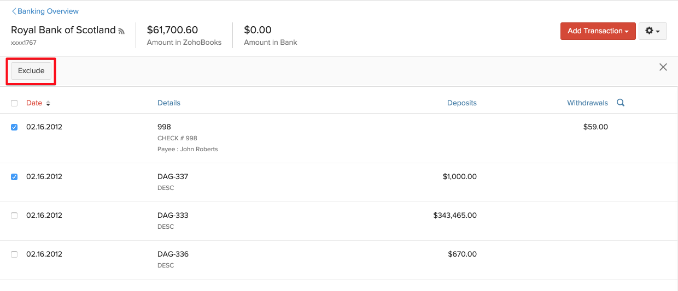This screenshot has height=291, width=678.
Task: Sort by the Details column header
Action: (x=168, y=103)
